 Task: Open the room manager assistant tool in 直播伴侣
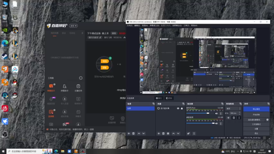coord(65,88)
